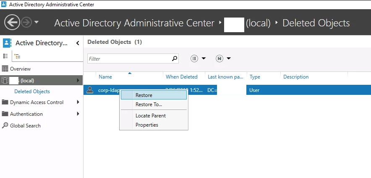The width and height of the screenshot is (371, 178).
Task: Click Deleted Objects in the breadcrumb
Action: [316, 23]
